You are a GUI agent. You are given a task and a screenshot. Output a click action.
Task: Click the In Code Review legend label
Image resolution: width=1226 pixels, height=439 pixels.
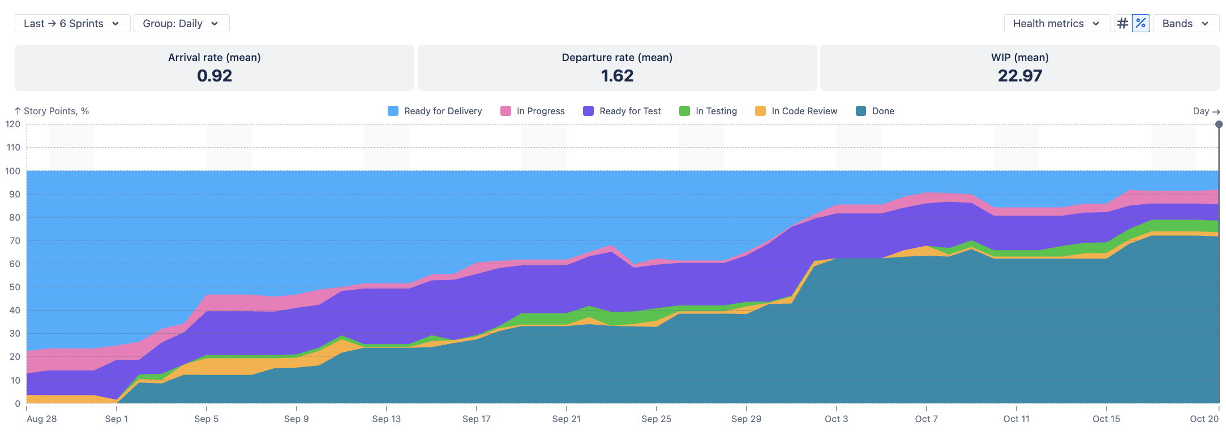pyautogui.click(x=804, y=111)
